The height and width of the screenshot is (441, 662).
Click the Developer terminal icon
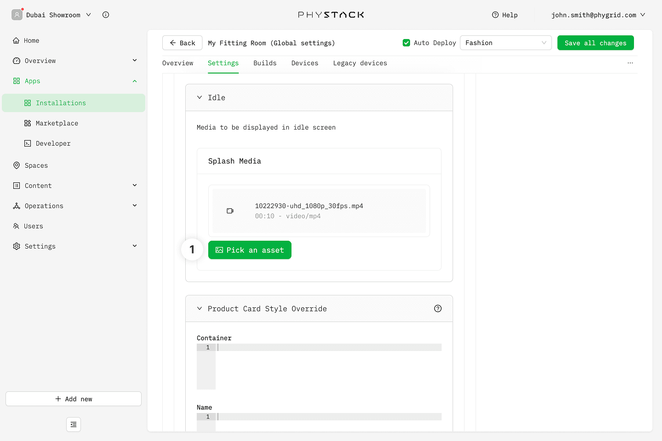click(28, 143)
